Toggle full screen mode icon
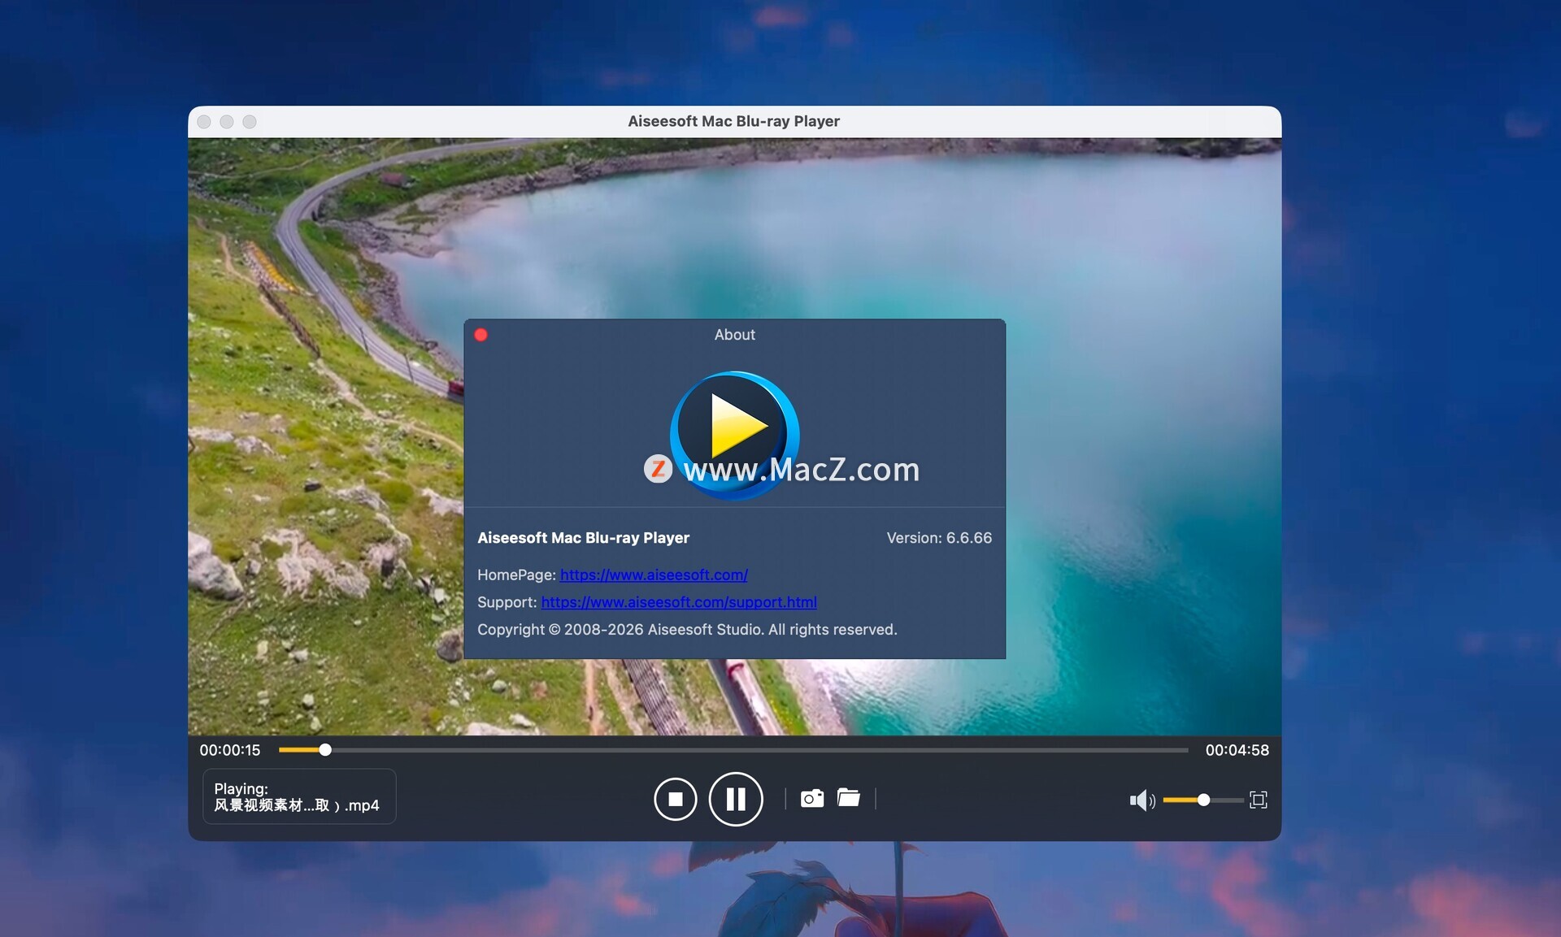The width and height of the screenshot is (1561, 937). coord(1258,800)
